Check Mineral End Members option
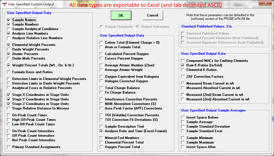 pyautogui.click(x=102, y=138)
